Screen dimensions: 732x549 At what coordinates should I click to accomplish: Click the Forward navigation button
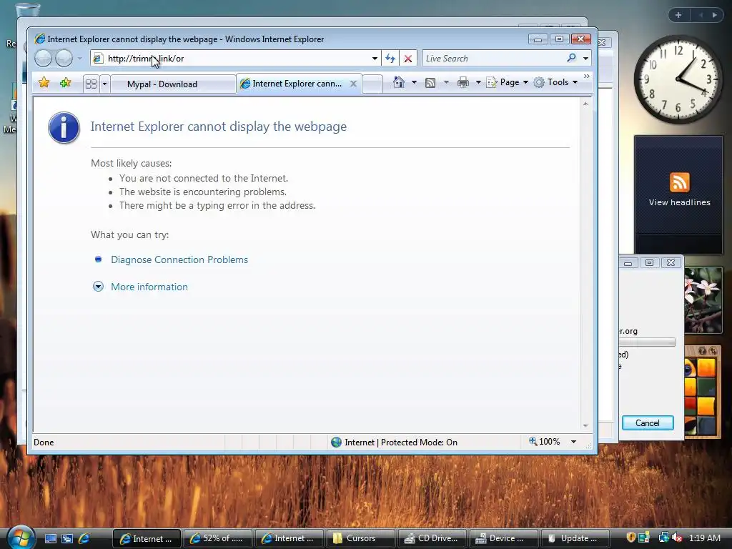click(x=64, y=59)
